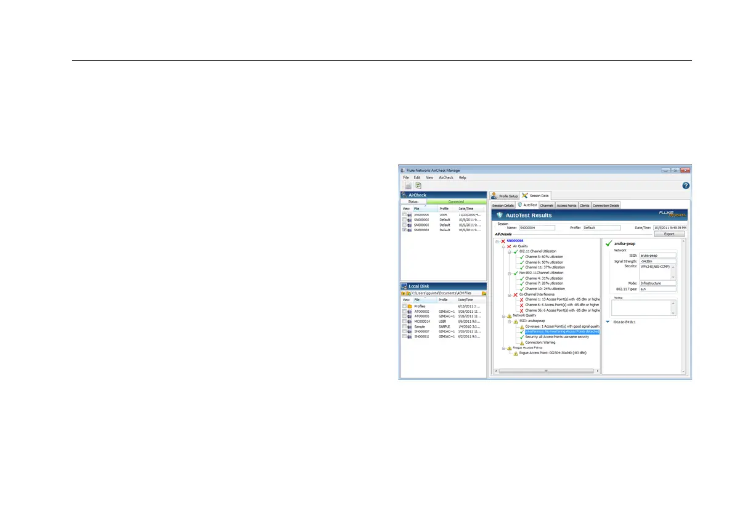Click the Fluke Networks logo in results header
Viewport: 732px width, 510px height.
672,214
